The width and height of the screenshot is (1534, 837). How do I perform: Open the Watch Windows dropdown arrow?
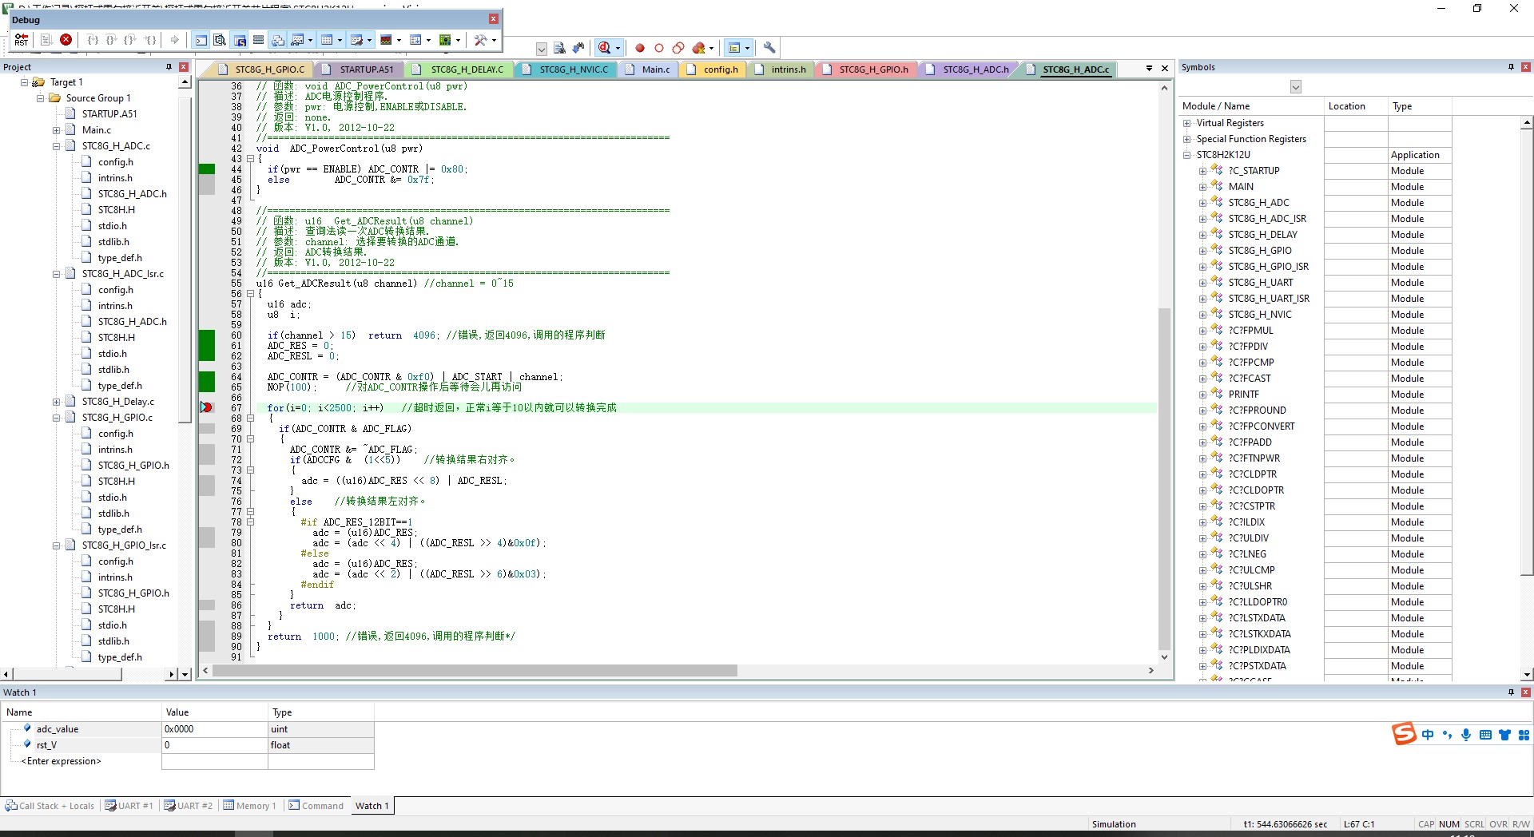(310, 40)
